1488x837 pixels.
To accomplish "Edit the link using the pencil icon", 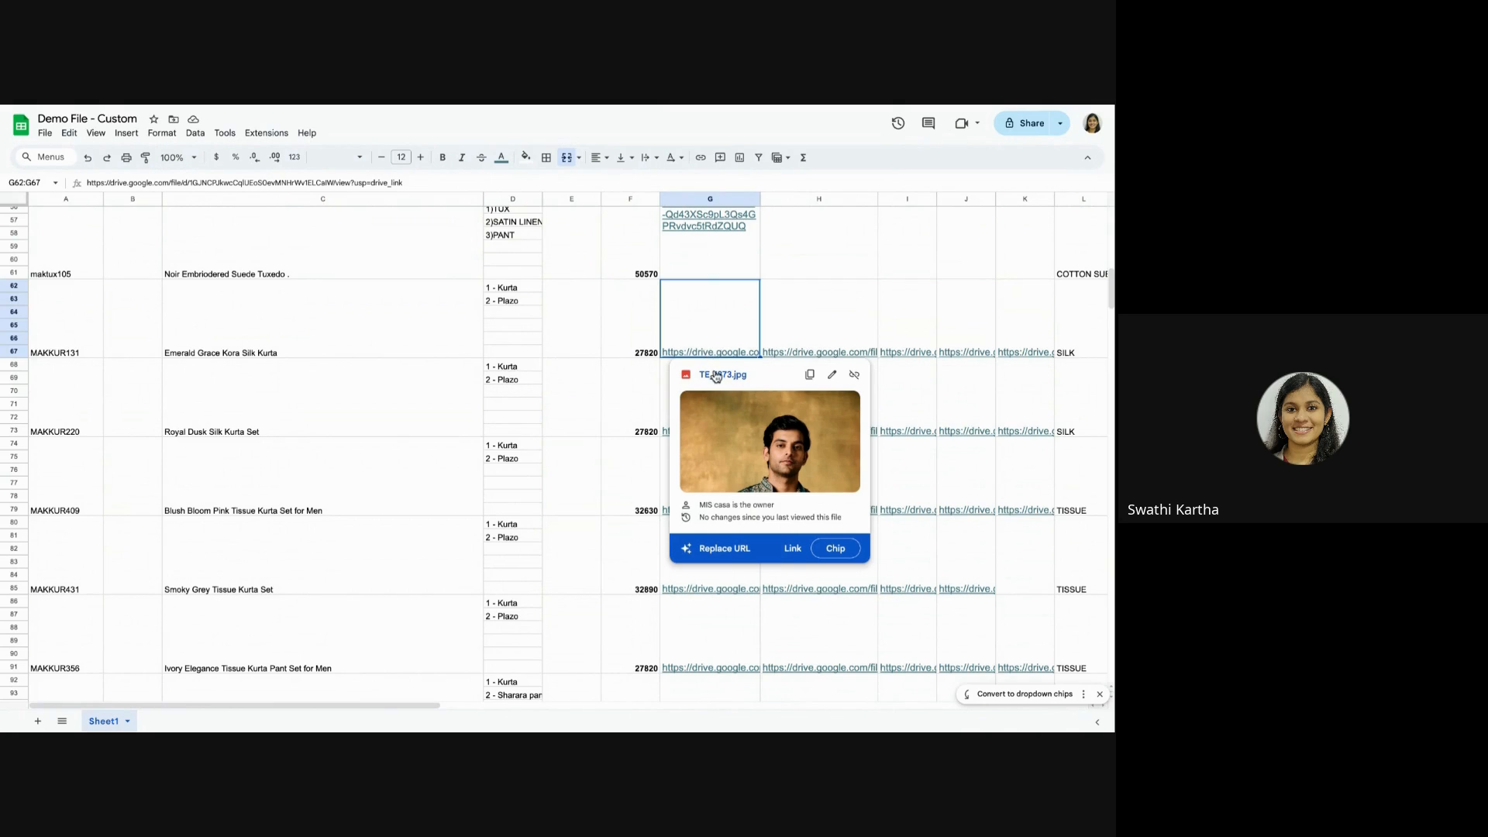I will point(832,374).
